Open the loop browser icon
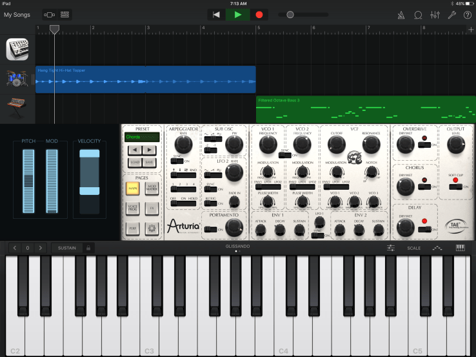476x357 pixels. tap(418, 14)
